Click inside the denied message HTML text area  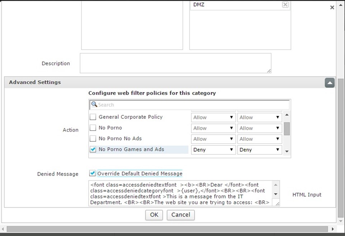pyautogui.click(x=181, y=194)
